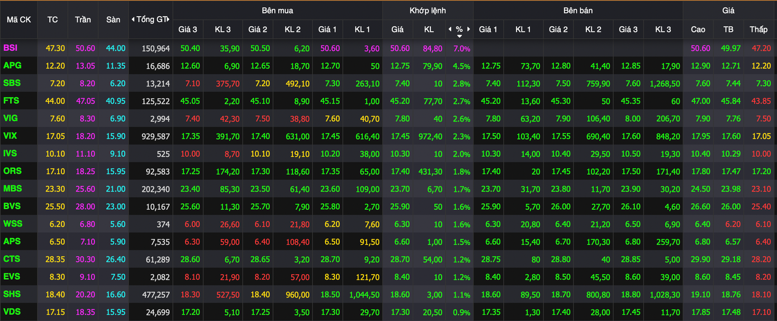Click the right arrow beside Tổng GT
Screen dimensions: 777x321
pyautogui.click(x=168, y=20)
